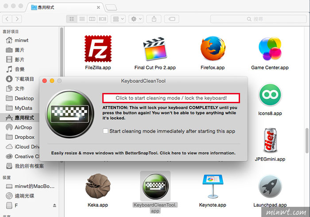Image resolution: width=310 pixels, height=217 pixels.
Task: Close the 應用程式 Finder tab
Action: point(98,8)
